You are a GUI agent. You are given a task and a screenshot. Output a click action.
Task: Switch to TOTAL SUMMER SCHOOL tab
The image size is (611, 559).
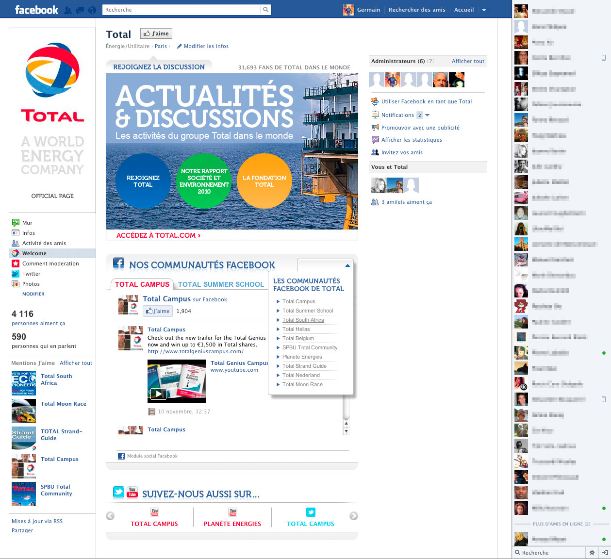[x=221, y=285]
